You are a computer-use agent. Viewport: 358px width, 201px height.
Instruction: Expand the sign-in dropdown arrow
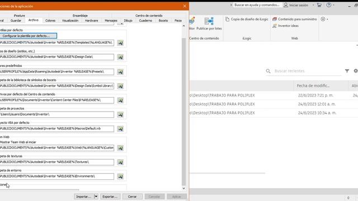[x=313, y=5]
